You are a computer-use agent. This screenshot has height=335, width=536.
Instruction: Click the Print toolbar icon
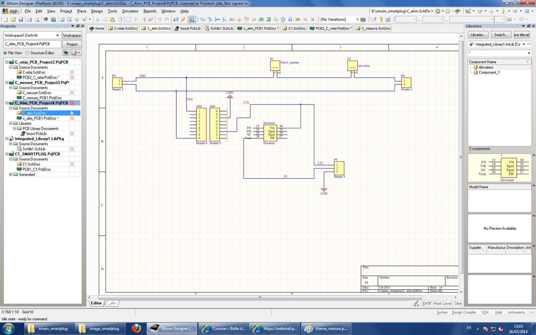[x=29, y=20]
